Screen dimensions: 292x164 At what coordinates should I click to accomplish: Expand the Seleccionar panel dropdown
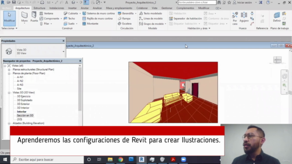(9, 28)
